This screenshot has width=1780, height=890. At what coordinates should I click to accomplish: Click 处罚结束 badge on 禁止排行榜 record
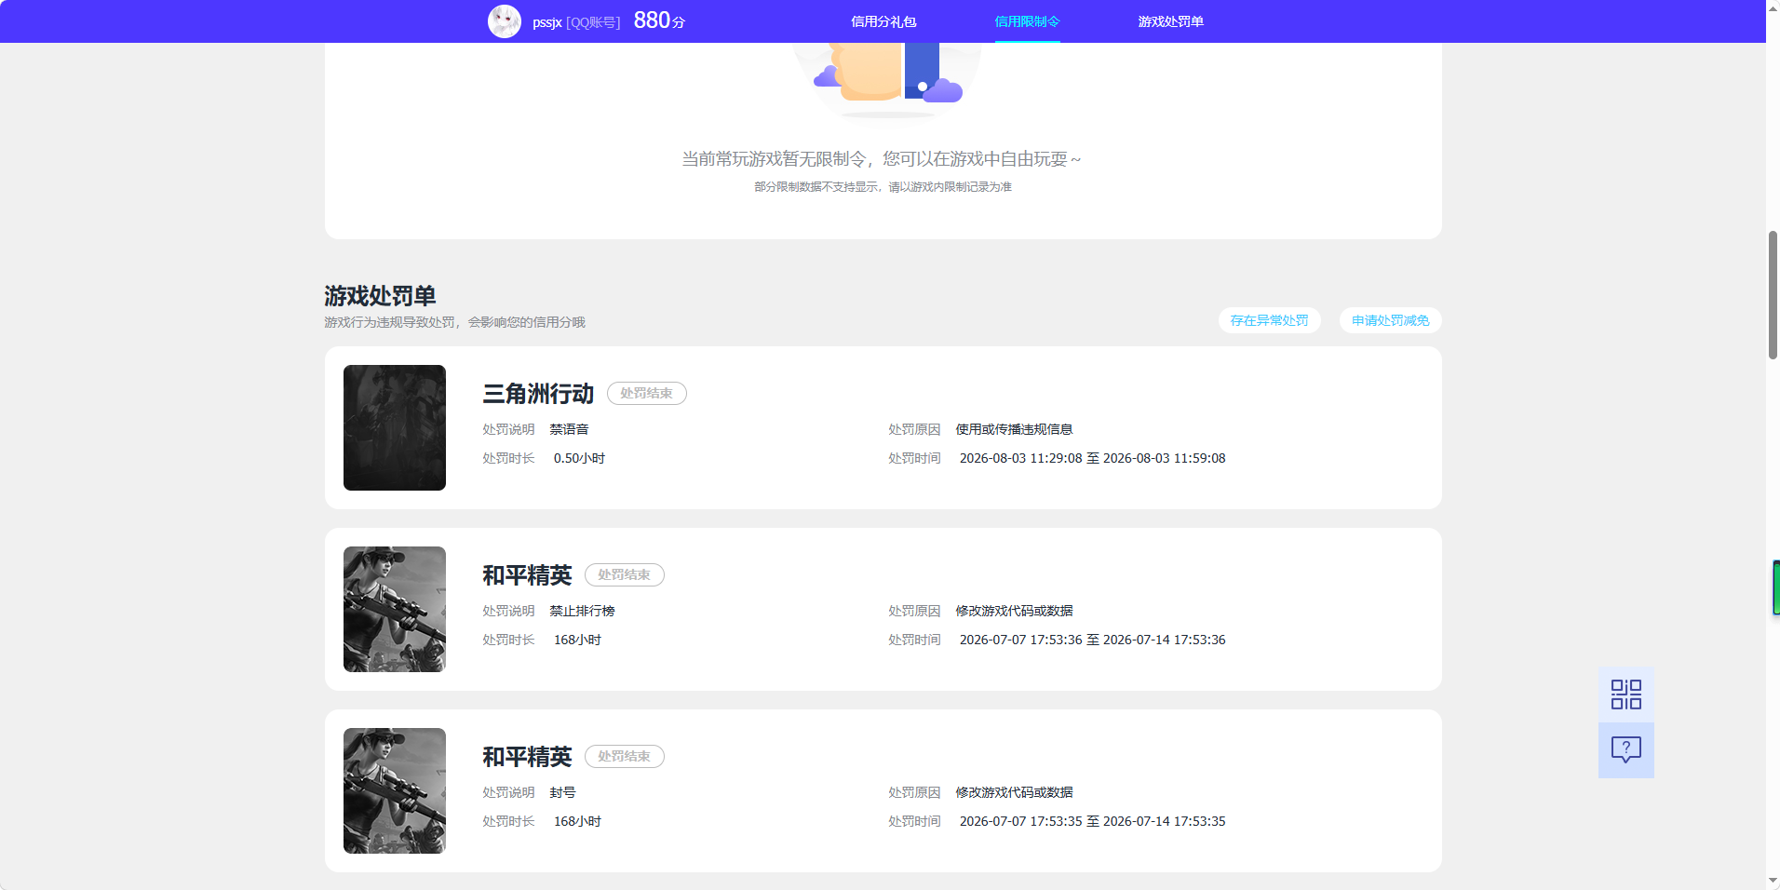624,574
